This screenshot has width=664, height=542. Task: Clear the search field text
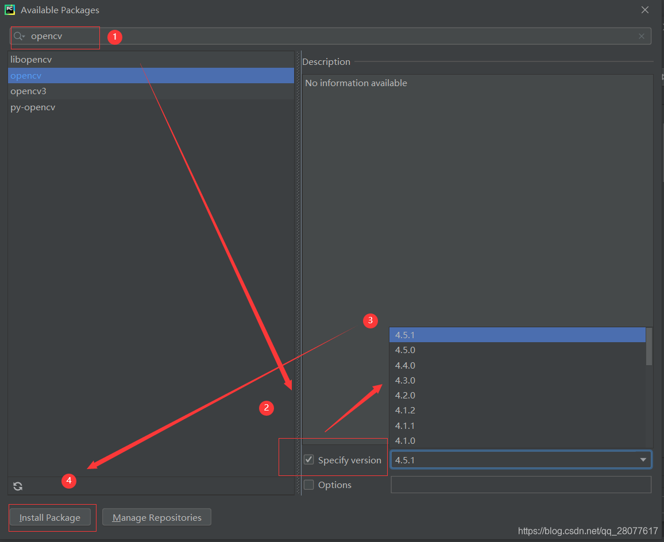[642, 36]
